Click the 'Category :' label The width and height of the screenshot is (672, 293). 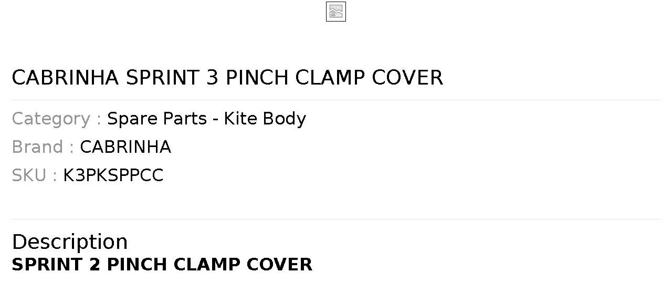click(x=57, y=119)
